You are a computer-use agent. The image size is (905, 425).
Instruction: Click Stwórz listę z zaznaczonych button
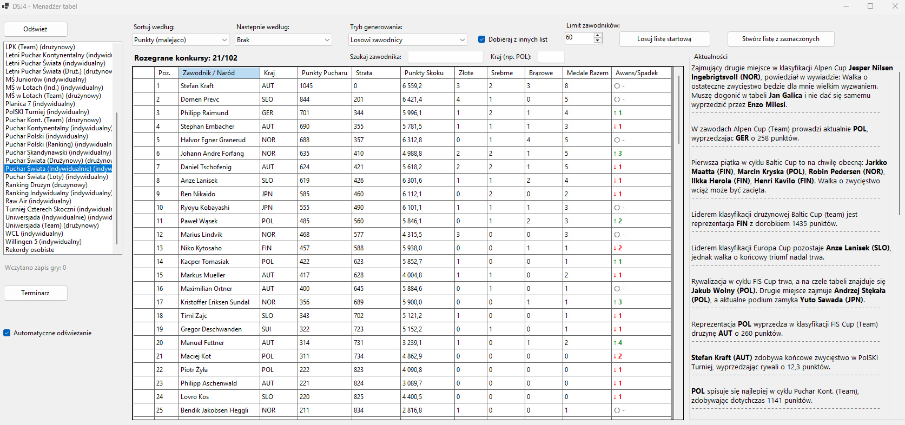(x=781, y=39)
